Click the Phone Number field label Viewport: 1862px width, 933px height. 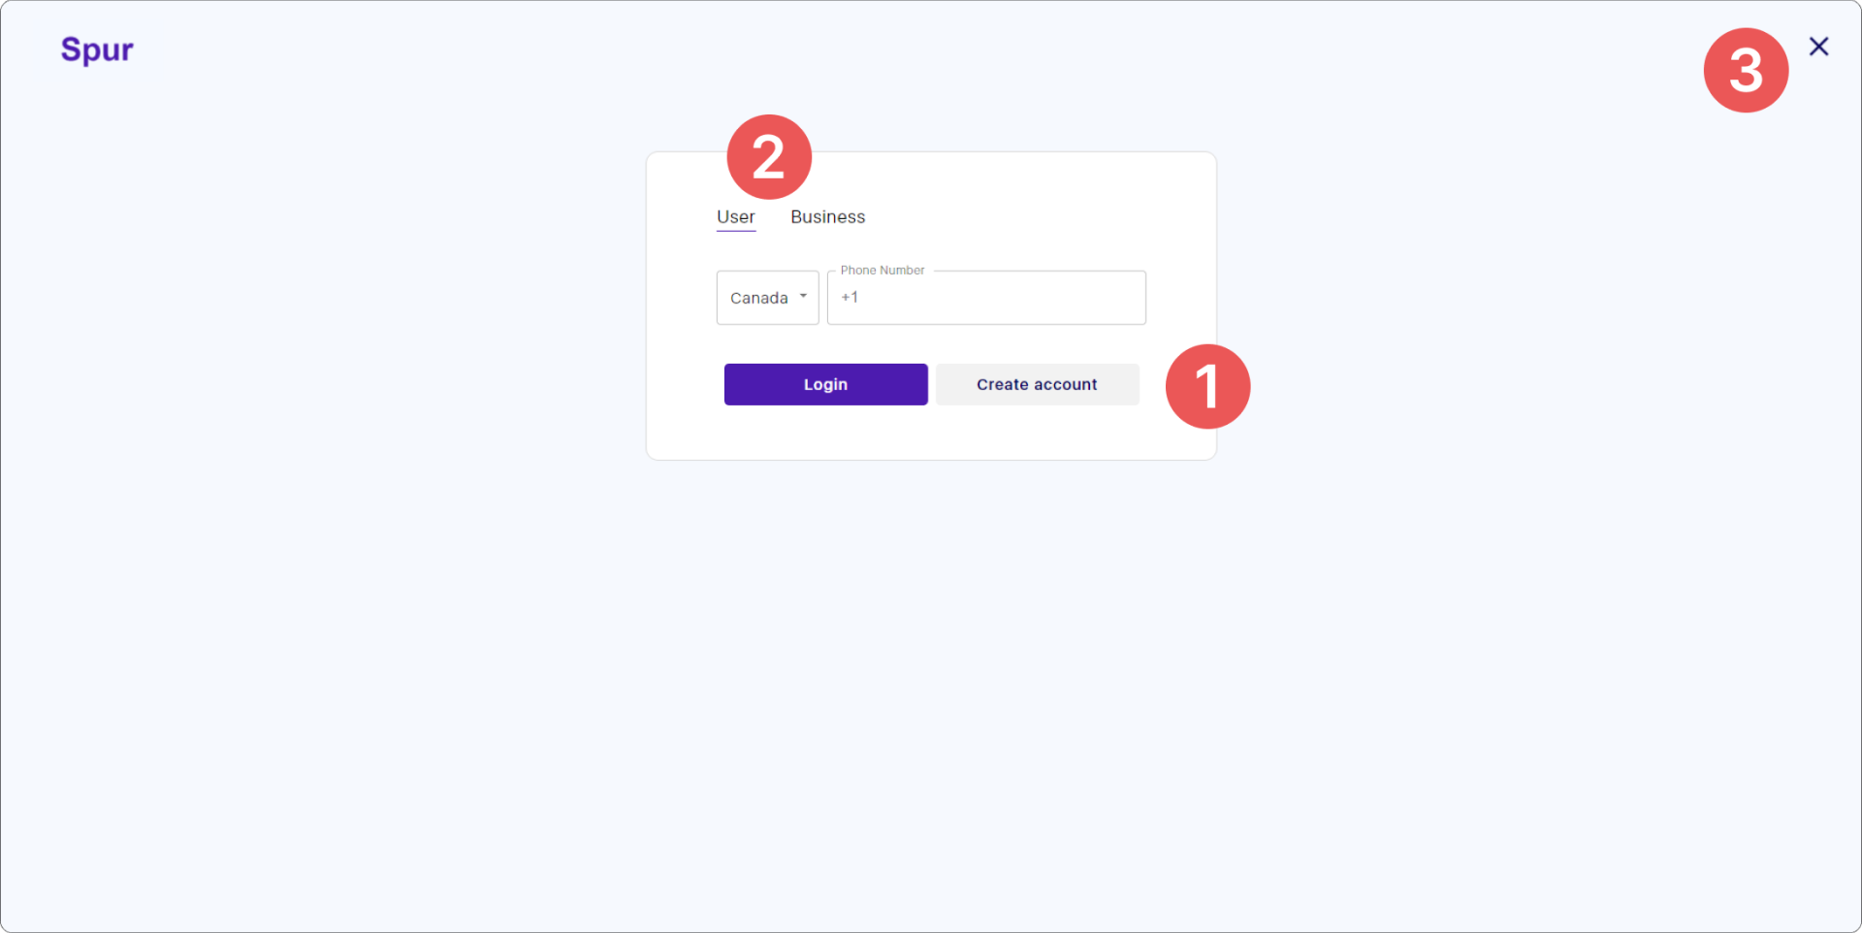(x=883, y=270)
